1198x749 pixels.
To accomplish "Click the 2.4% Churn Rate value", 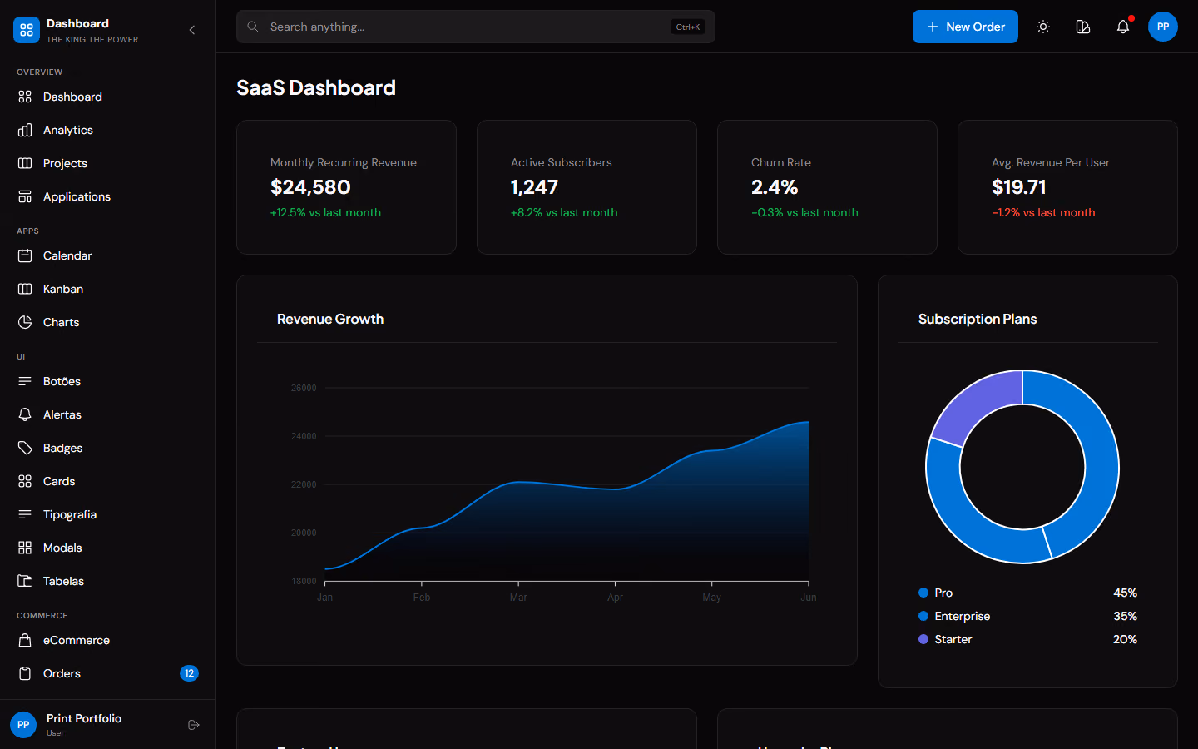I will pyautogui.click(x=775, y=187).
